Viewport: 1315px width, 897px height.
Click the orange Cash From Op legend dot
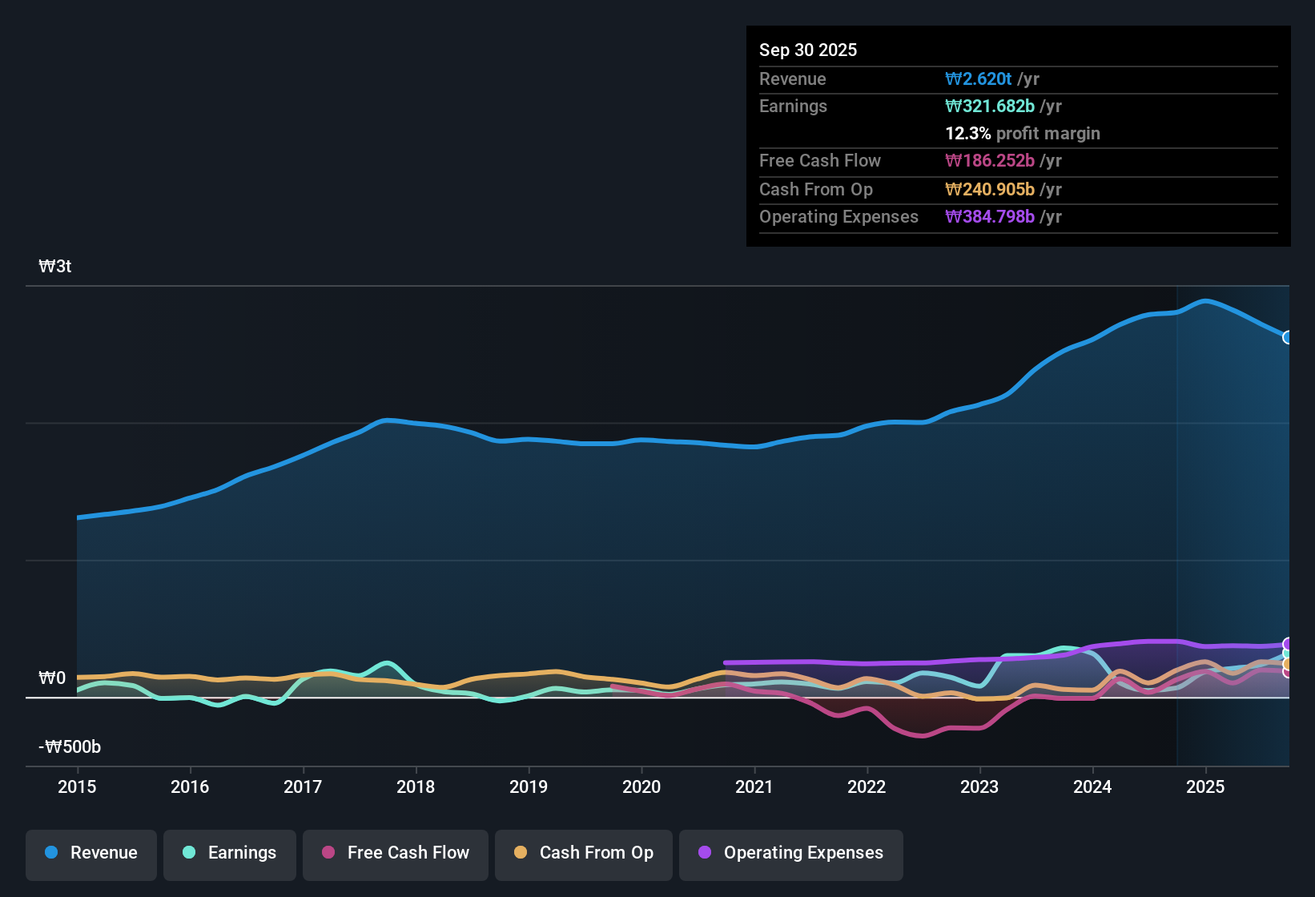(x=521, y=853)
